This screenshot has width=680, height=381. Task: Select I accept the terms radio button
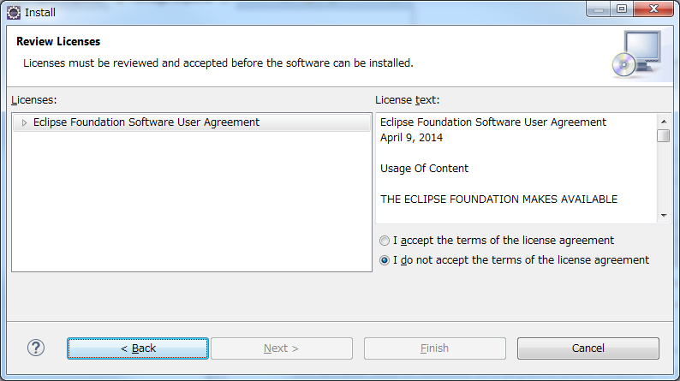click(x=385, y=241)
